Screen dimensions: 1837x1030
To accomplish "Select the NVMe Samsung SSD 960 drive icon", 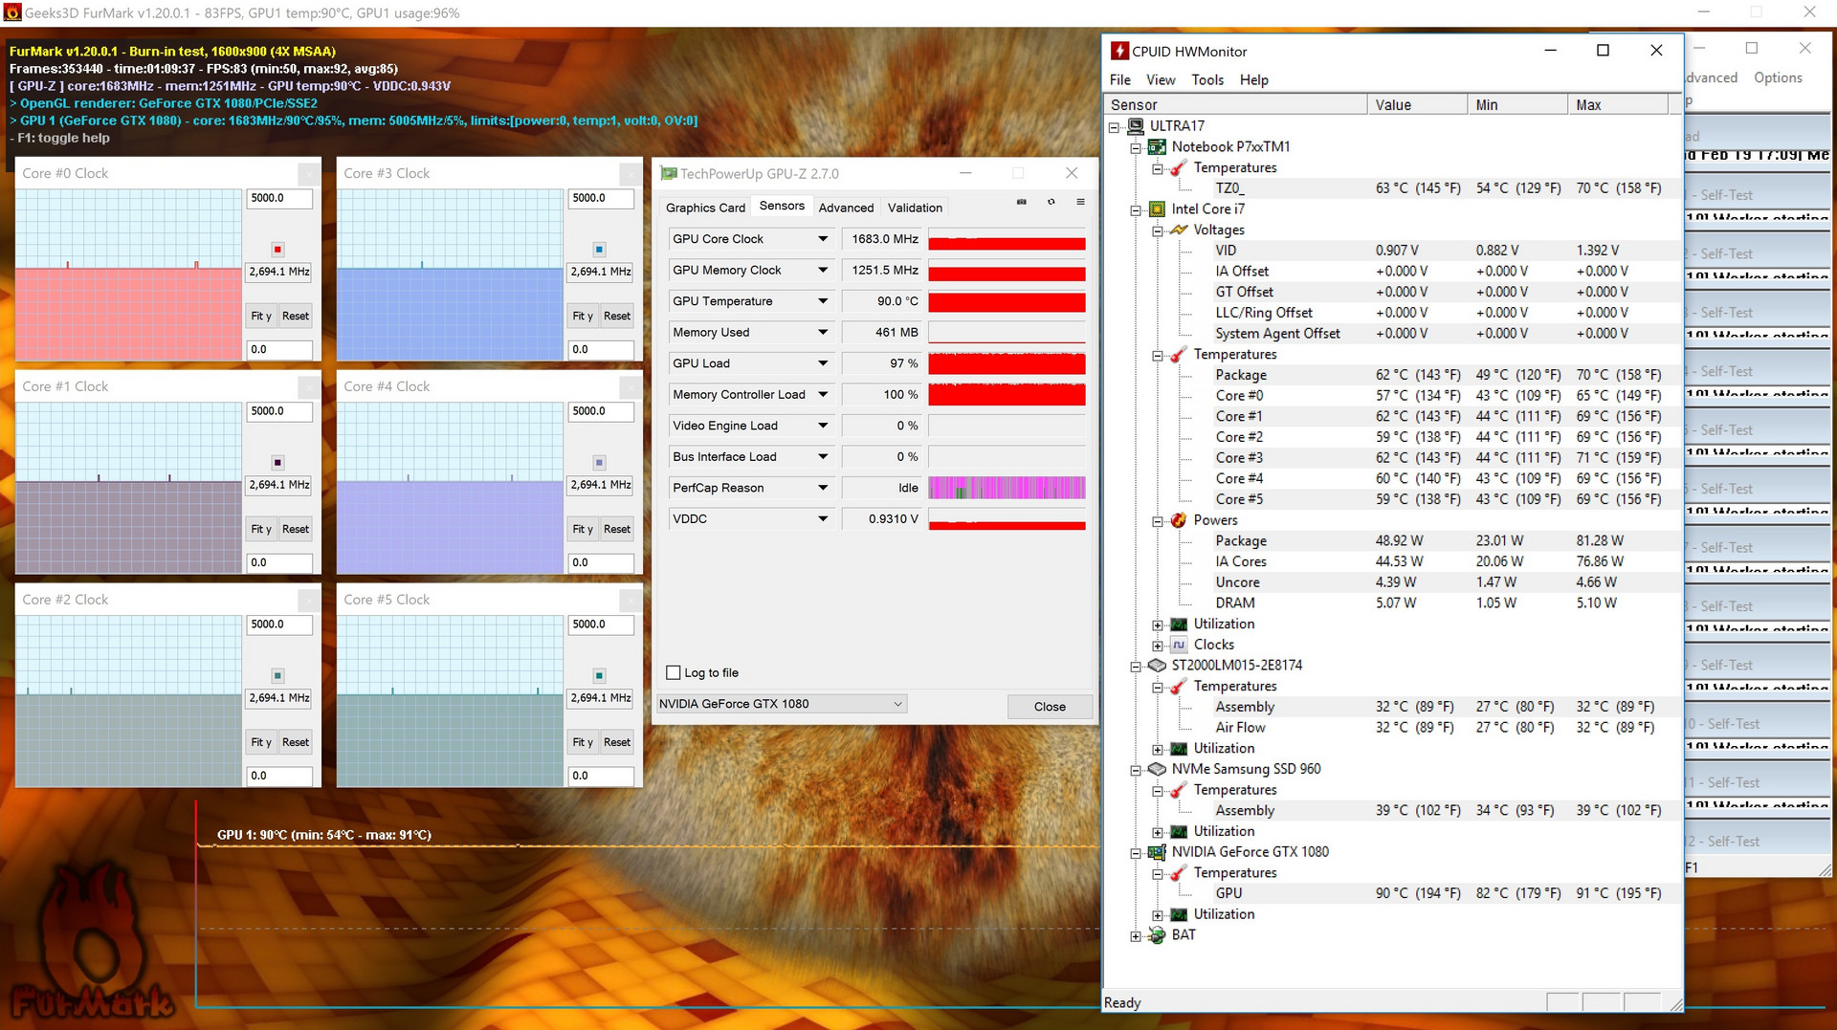I will tap(1157, 769).
